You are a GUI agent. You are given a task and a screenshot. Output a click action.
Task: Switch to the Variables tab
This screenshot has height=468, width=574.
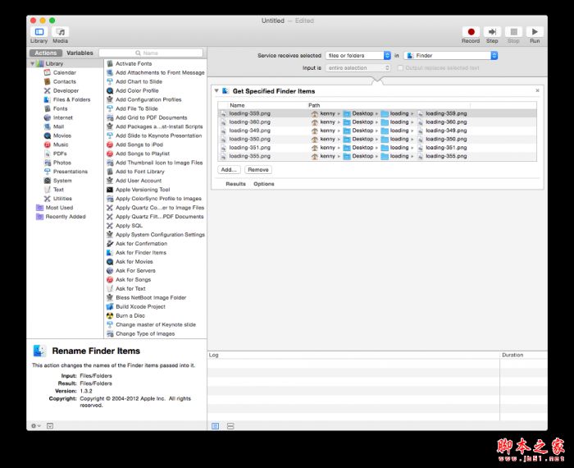tap(80, 53)
